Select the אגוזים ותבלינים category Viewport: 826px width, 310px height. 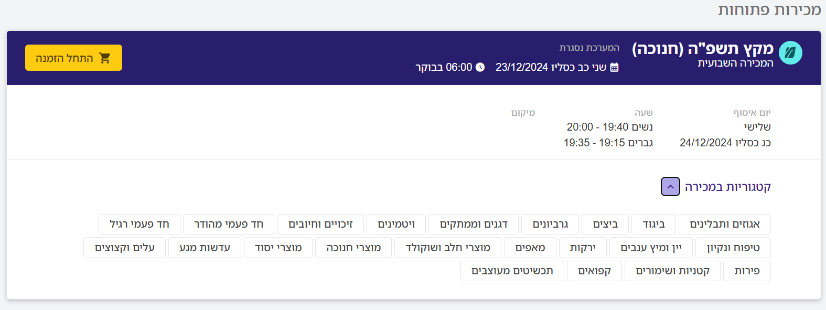(x=724, y=224)
